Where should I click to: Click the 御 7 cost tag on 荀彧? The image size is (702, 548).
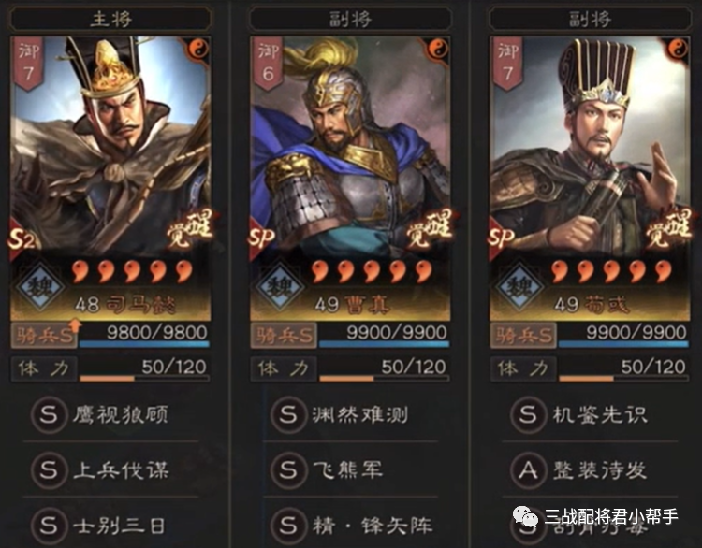click(x=506, y=63)
